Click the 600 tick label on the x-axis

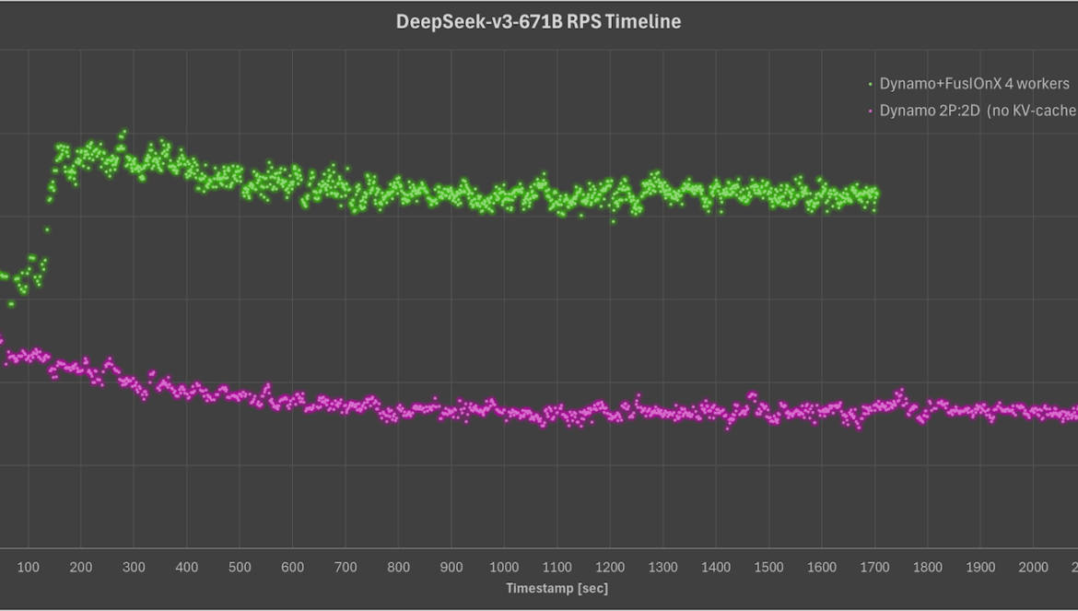pos(293,567)
